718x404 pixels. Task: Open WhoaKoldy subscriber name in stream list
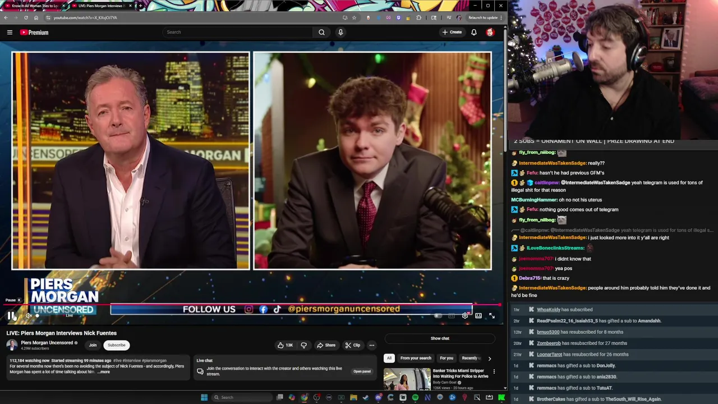[x=549, y=310]
